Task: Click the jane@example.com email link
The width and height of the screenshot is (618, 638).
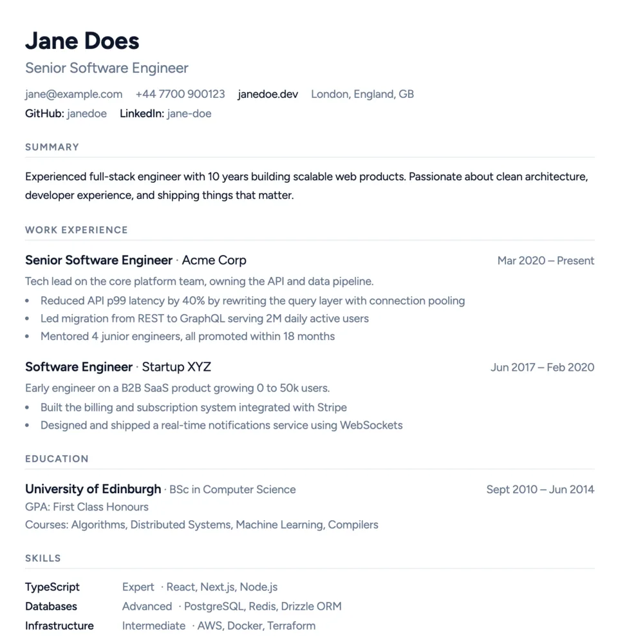Action: pyautogui.click(x=73, y=94)
